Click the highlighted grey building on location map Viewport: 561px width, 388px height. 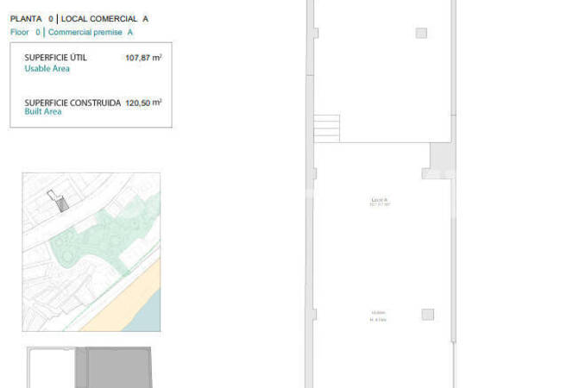60,203
